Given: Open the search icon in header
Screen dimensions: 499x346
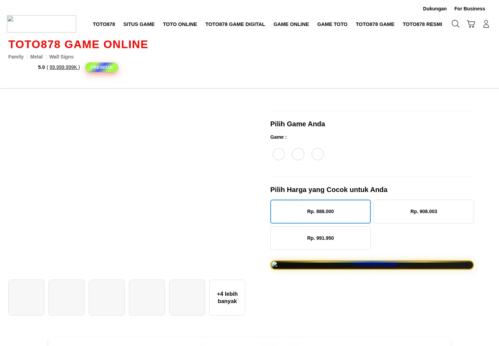Looking at the screenshot, I should click(455, 24).
